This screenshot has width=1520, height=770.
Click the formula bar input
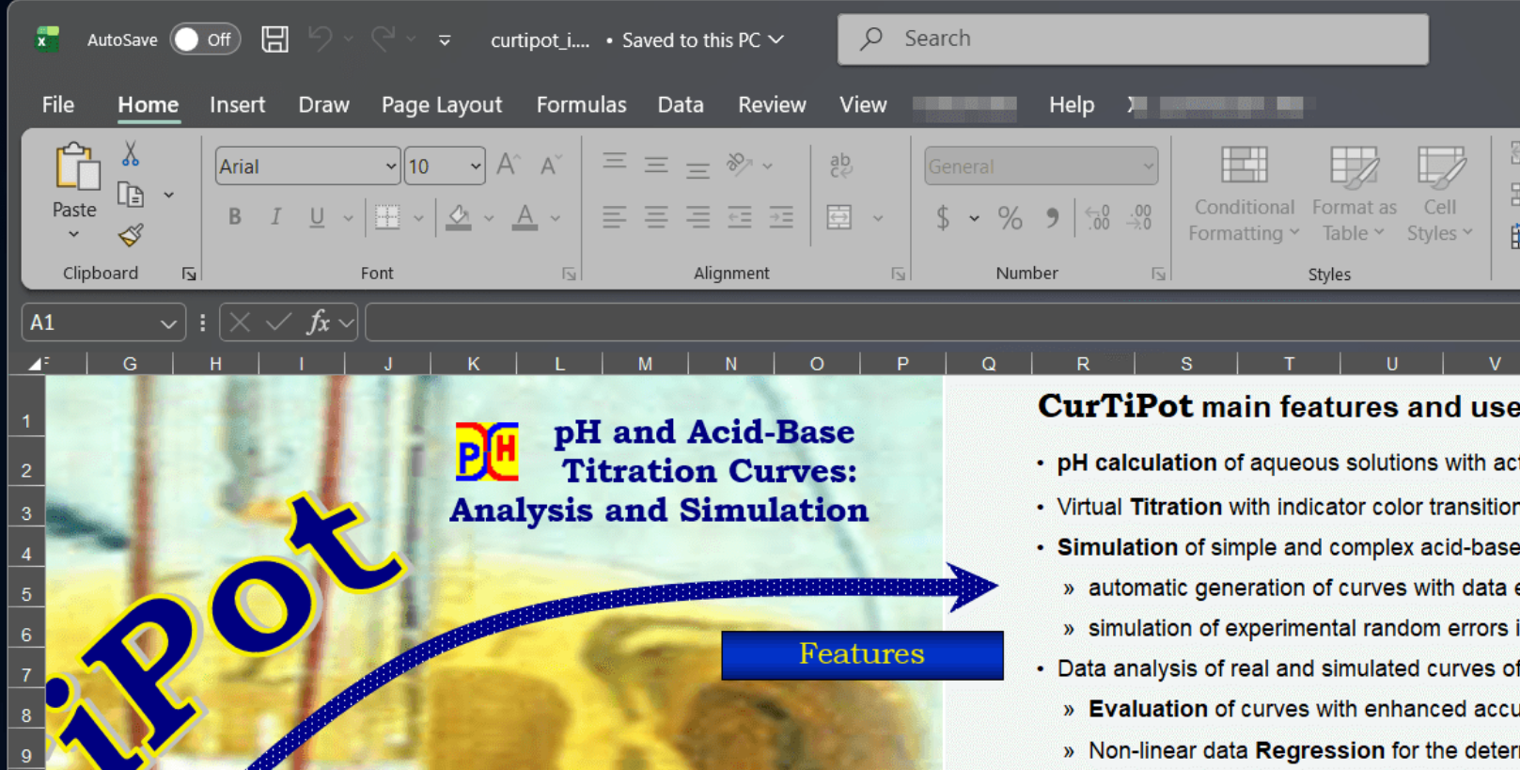942,322
